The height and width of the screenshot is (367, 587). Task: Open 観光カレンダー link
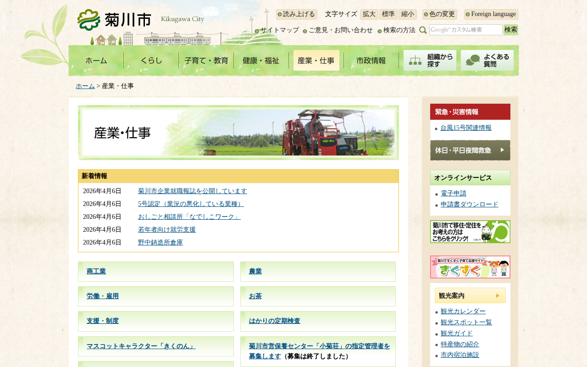(463, 311)
